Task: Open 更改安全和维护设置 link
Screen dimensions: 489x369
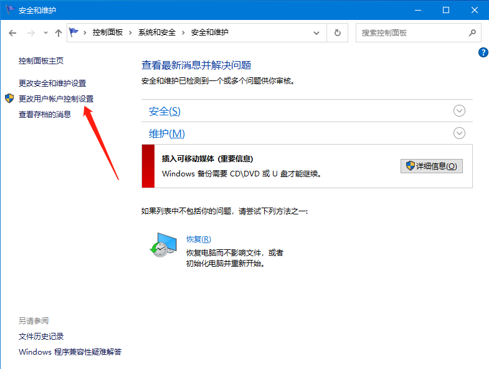Action: 52,83
